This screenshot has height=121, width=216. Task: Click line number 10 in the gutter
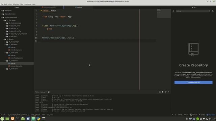tap(36, 38)
